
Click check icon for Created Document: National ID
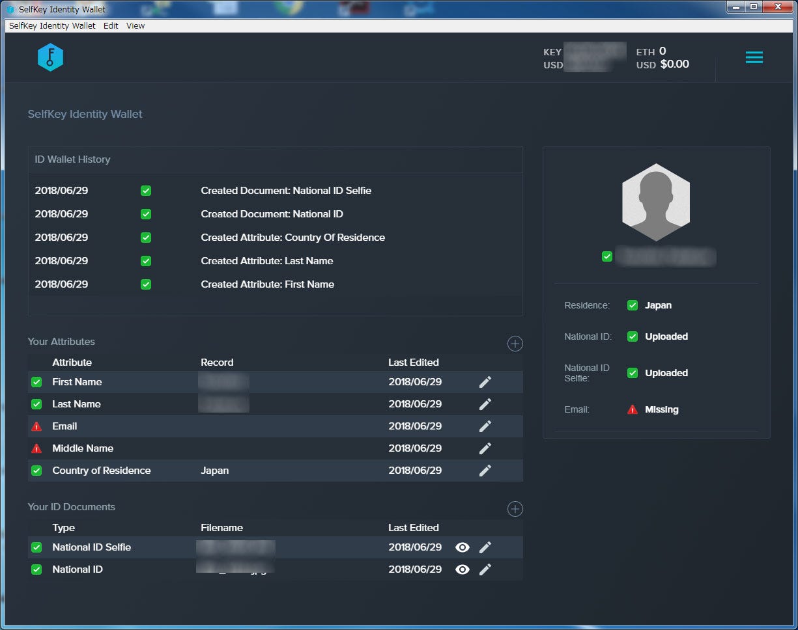pos(146,214)
